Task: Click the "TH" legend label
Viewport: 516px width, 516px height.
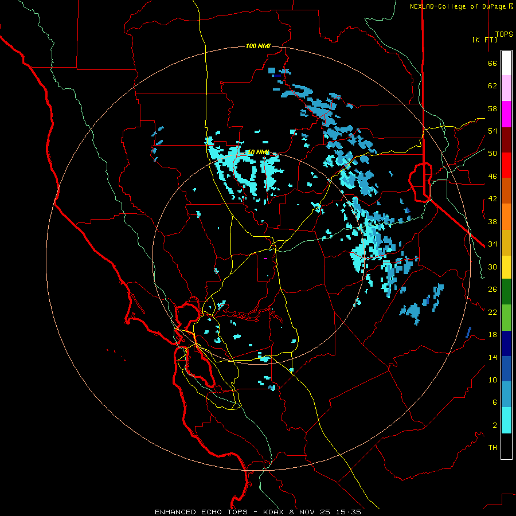Action: (492, 448)
